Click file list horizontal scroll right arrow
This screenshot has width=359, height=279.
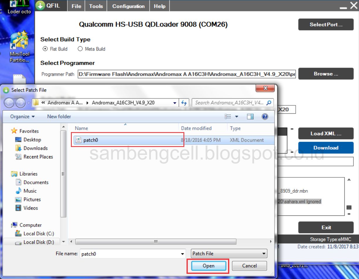point(271,242)
